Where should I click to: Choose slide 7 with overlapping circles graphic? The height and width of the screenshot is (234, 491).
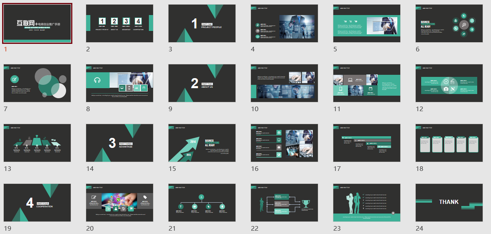click(x=37, y=83)
